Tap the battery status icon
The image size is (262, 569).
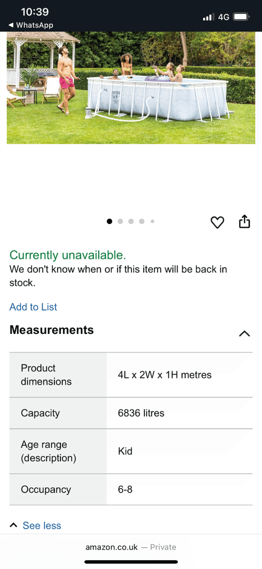[241, 17]
